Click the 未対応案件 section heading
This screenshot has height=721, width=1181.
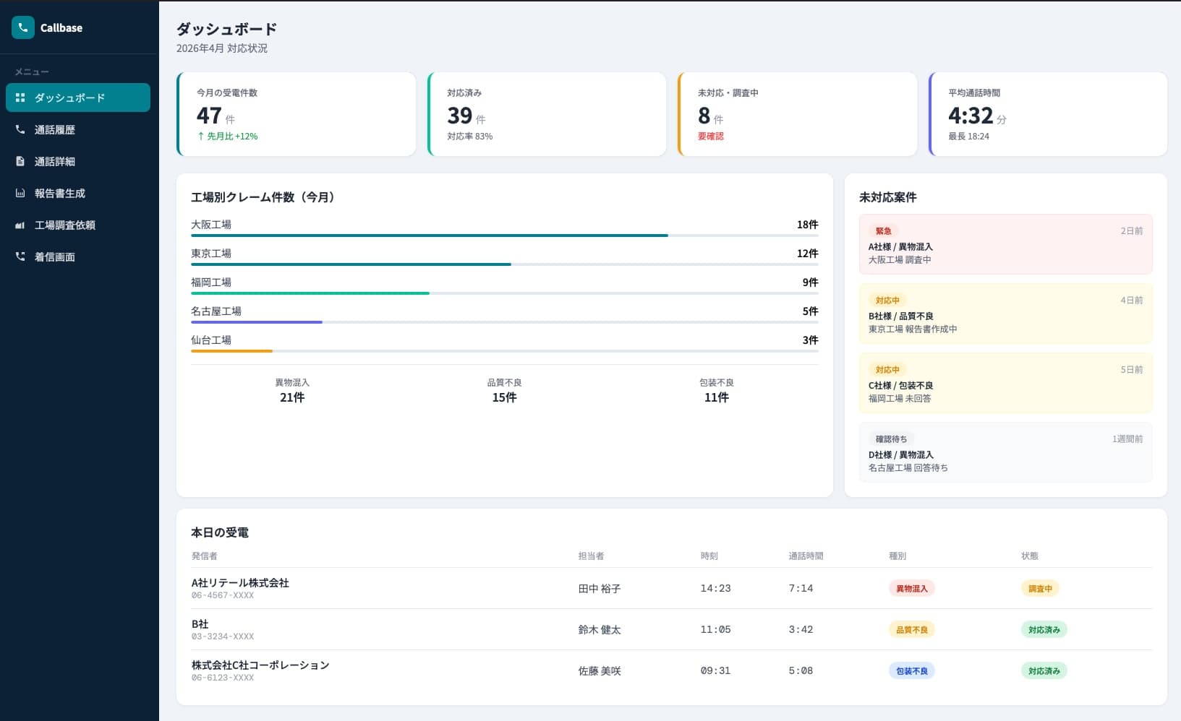tap(888, 197)
